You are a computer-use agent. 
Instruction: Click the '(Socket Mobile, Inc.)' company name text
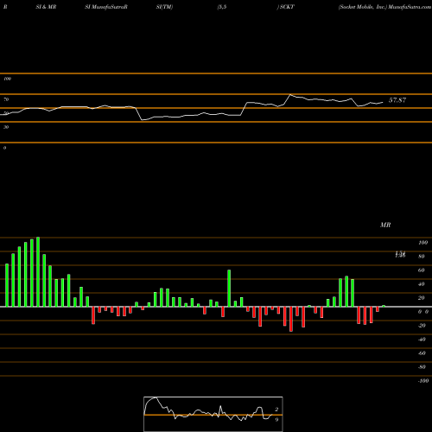tap(362, 7)
